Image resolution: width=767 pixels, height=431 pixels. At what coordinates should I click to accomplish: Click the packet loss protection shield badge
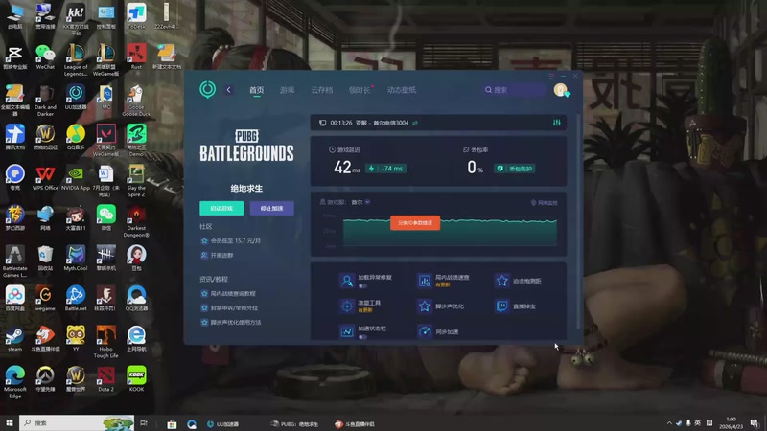(x=514, y=169)
